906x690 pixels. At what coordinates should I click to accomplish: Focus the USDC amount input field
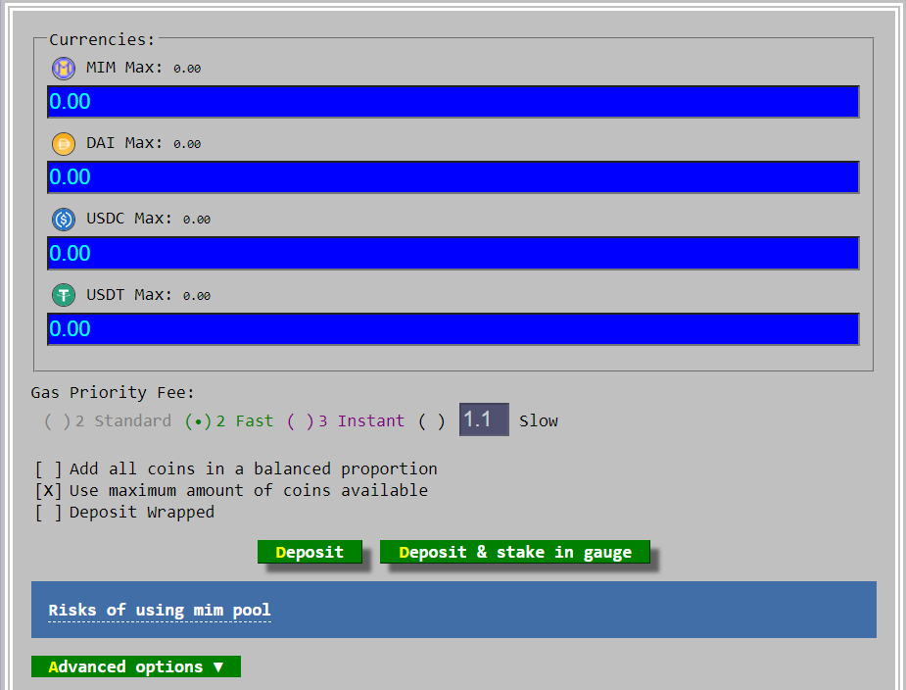[x=453, y=253]
